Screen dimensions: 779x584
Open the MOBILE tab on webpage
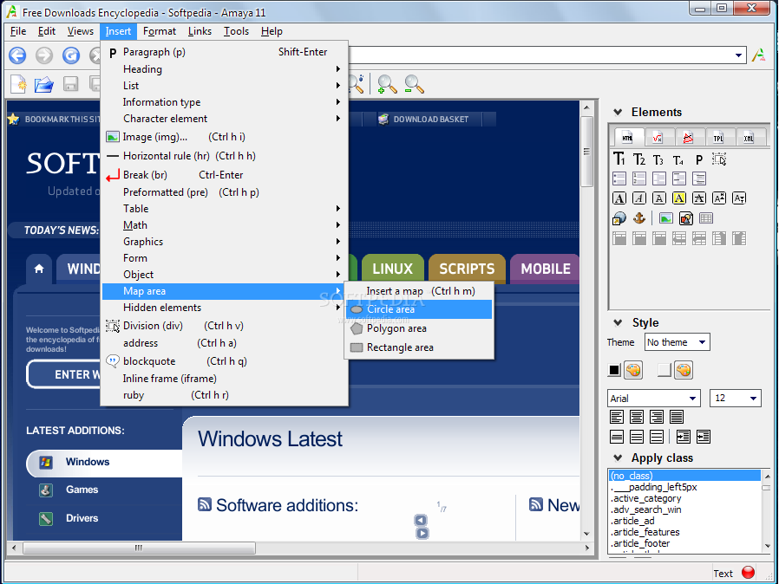coord(545,269)
